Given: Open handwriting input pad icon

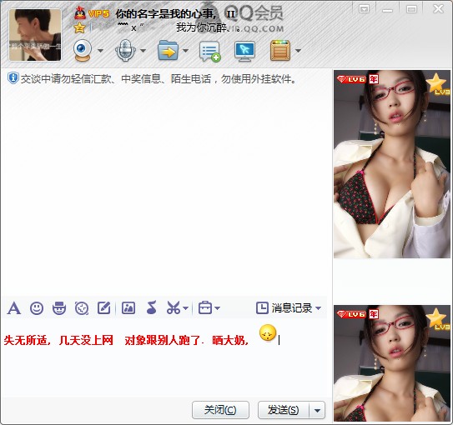Looking at the screenshot, I should coord(104,307).
